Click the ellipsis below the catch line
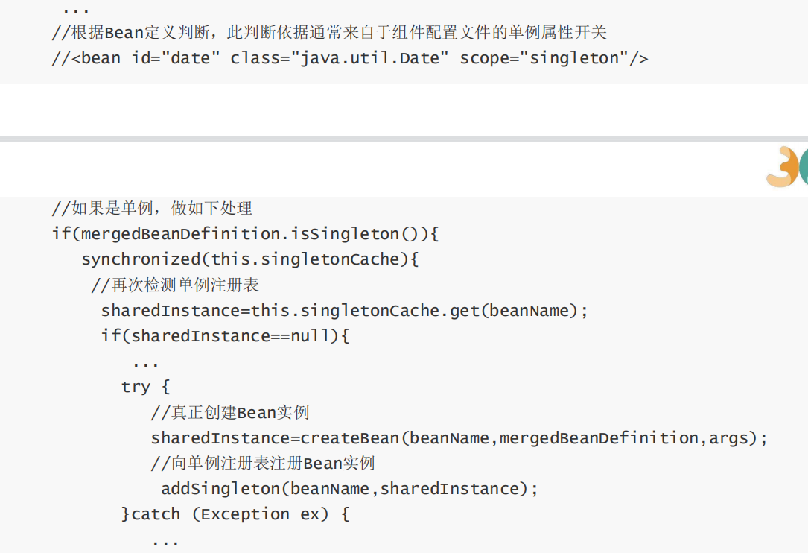Viewport: 808px width, 553px height. click(165, 542)
